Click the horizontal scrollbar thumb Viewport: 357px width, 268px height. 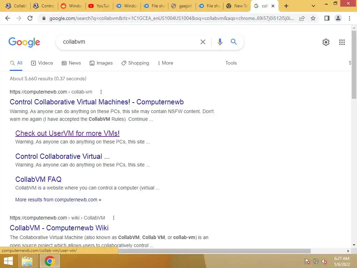click(214, 251)
